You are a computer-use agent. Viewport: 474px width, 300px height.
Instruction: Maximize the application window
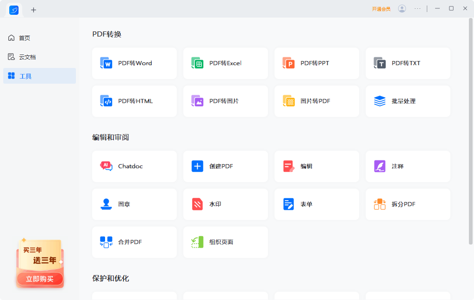[451, 8]
